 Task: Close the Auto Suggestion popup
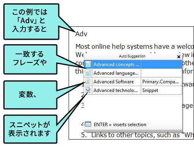click(179, 57)
